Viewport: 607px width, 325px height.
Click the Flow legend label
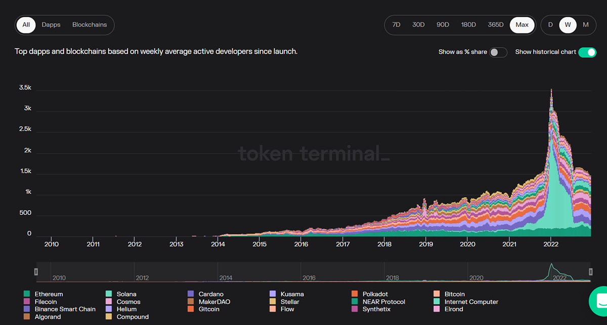click(x=287, y=309)
